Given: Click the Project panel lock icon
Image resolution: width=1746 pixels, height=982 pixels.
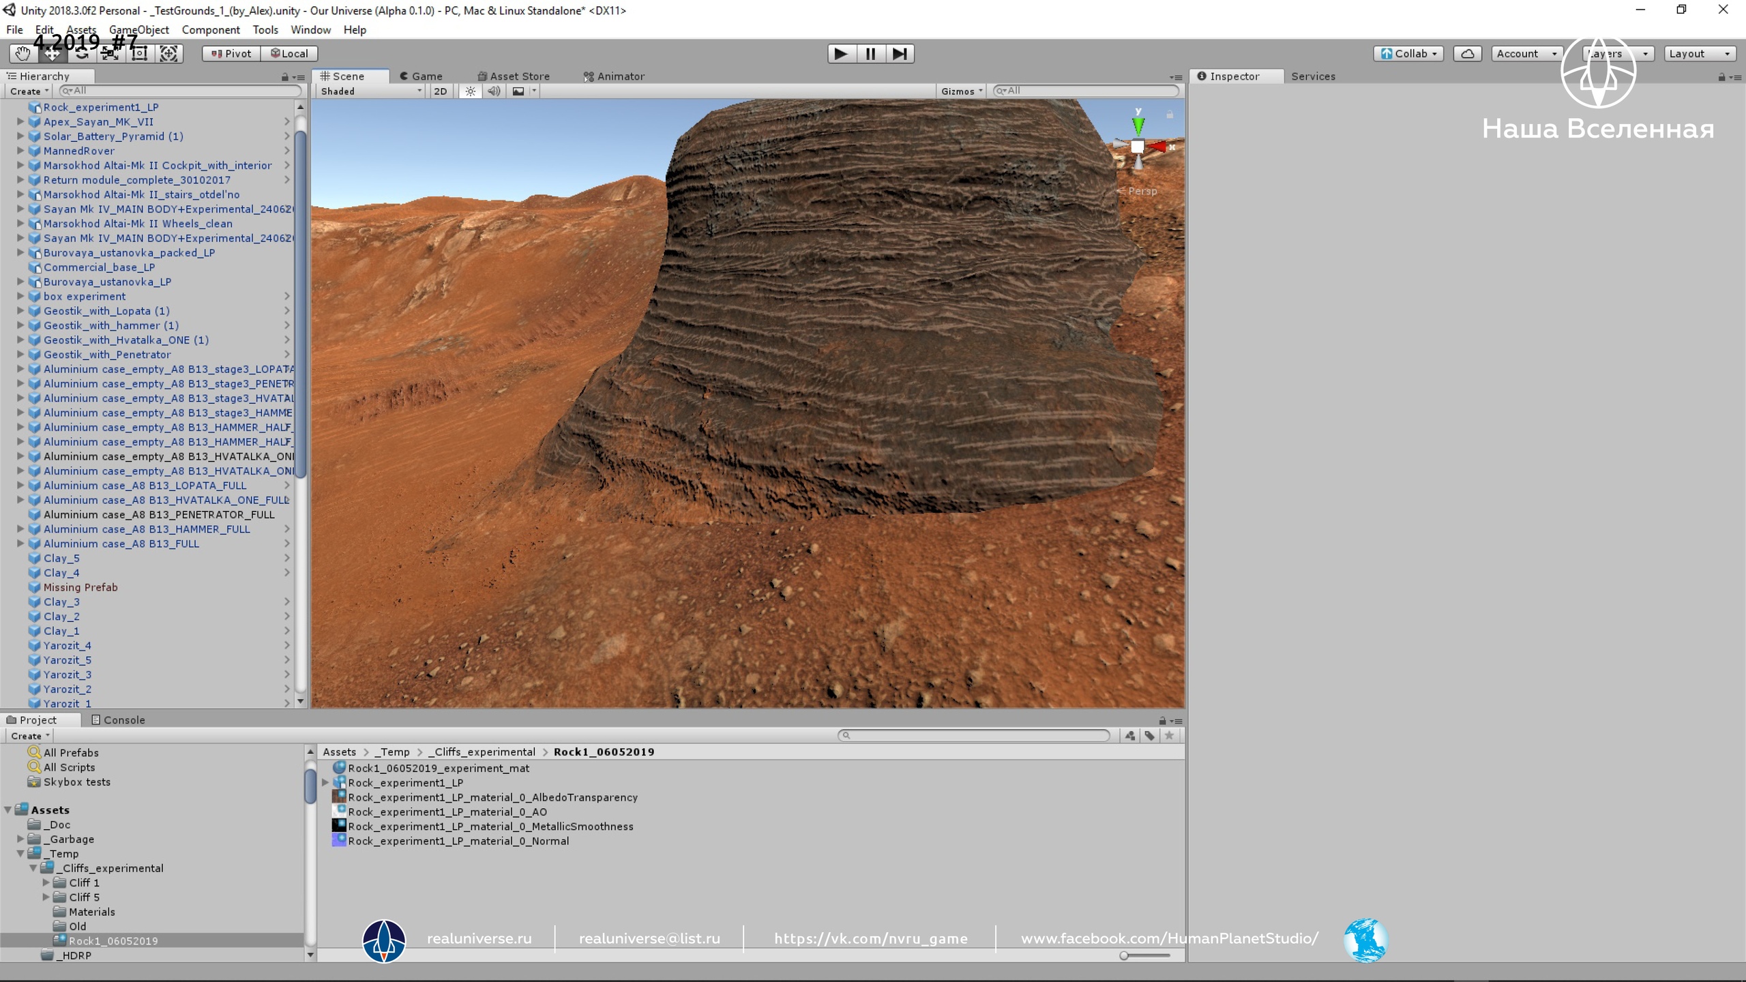Looking at the screenshot, I should pyautogui.click(x=1162, y=721).
